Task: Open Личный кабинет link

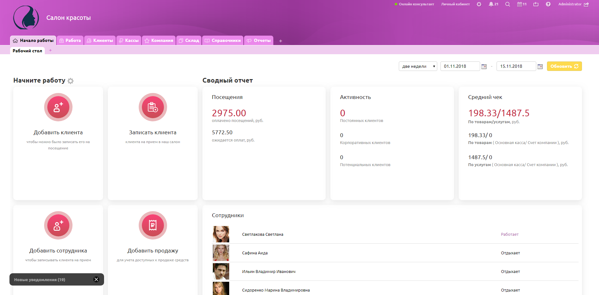Action: point(455,4)
